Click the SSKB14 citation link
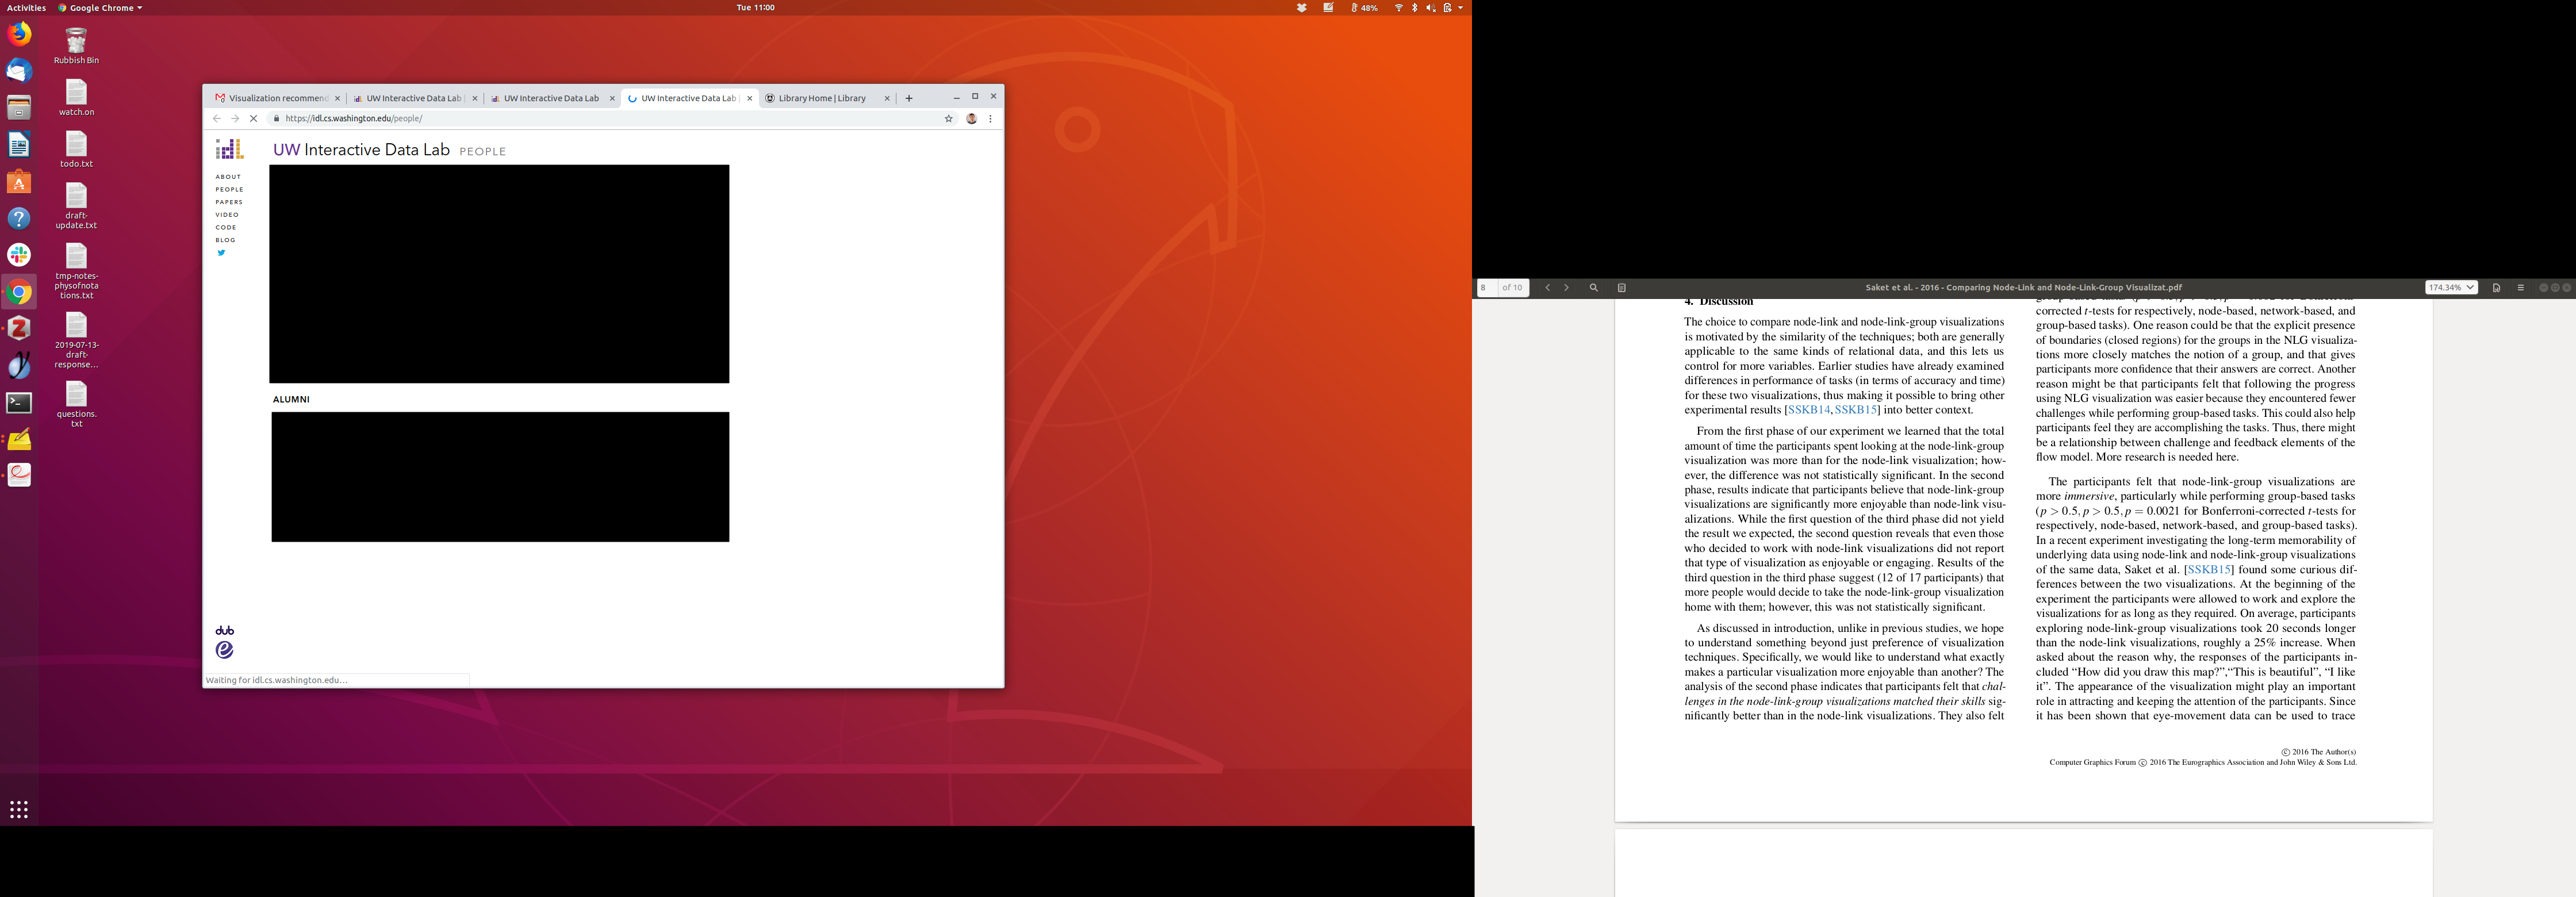 (x=1808, y=410)
